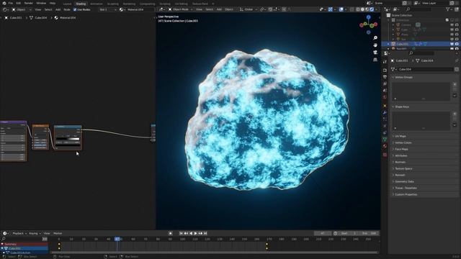Click the Blender logo icon

tap(4, 3)
